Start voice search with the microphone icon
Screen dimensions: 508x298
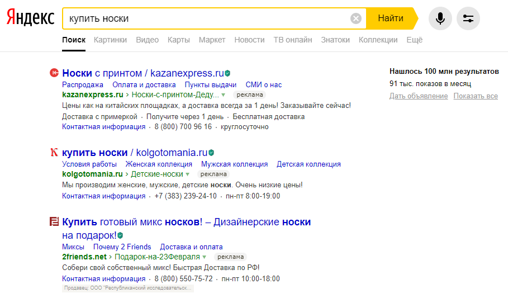(440, 18)
